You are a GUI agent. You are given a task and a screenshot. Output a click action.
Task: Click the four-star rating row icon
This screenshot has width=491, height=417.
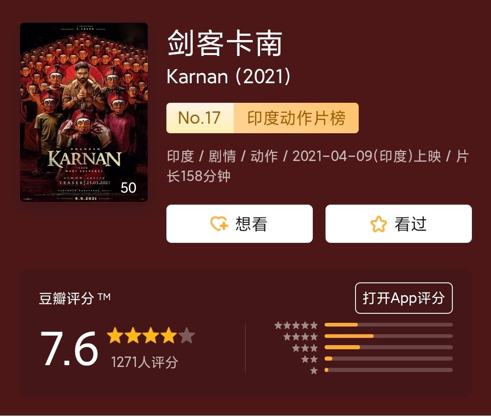(301, 337)
